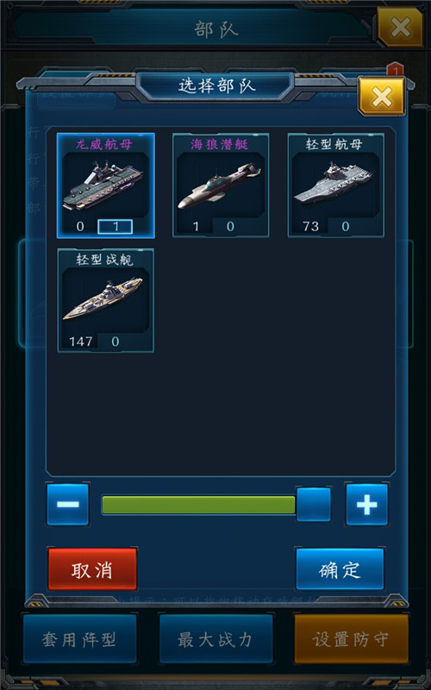Click the 确定 confirm button
The width and height of the screenshot is (431, 690).
tap(340, 569)
